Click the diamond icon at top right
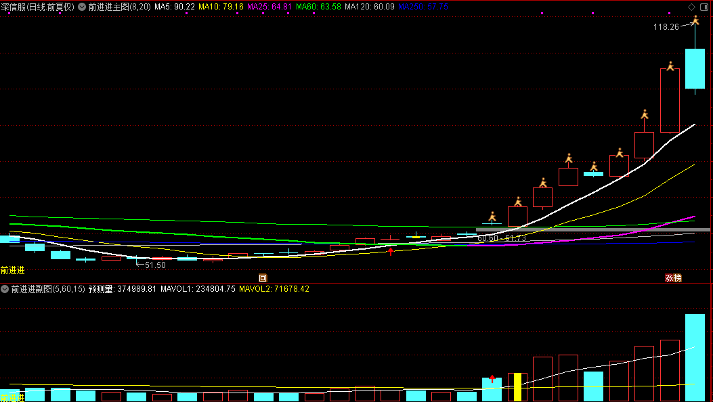Image resolution: width=713 pixels, height=402 pixels. coord(691,7)
